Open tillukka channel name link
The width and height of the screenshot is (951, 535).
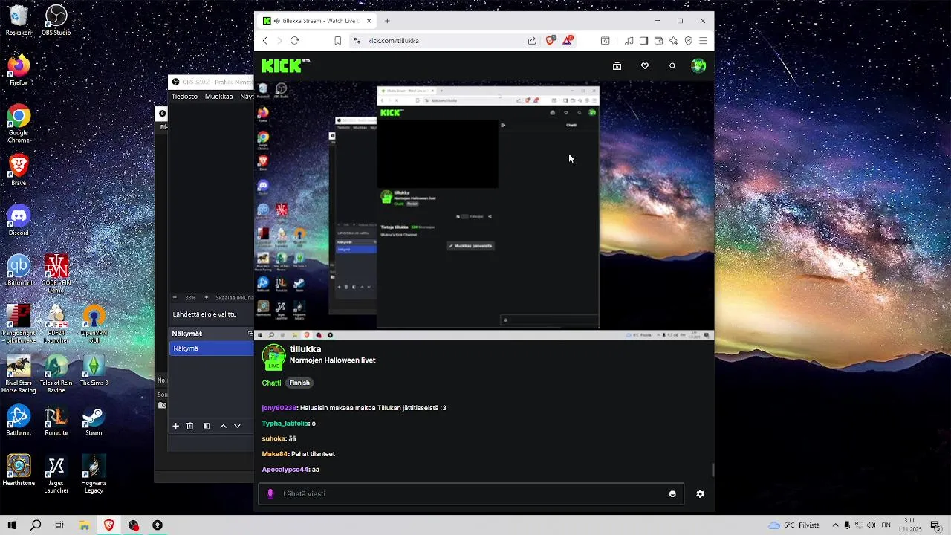click(305, 349)
